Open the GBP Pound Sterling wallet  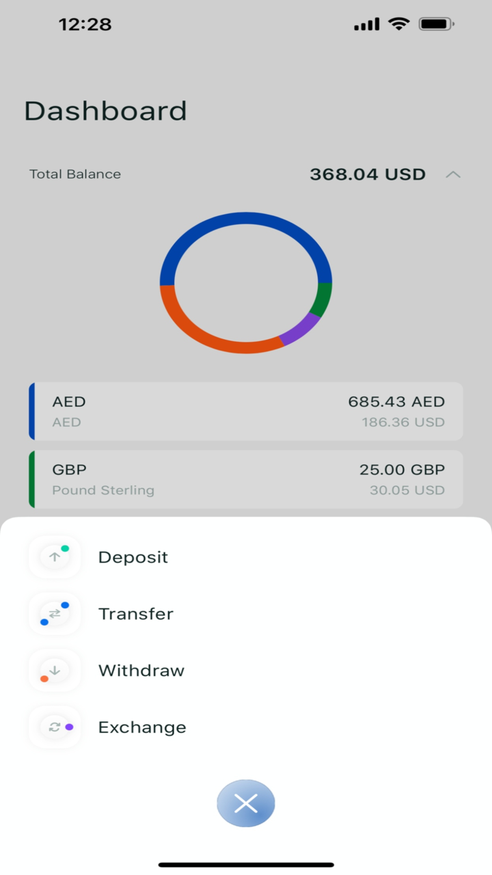[x=246, y=479]
